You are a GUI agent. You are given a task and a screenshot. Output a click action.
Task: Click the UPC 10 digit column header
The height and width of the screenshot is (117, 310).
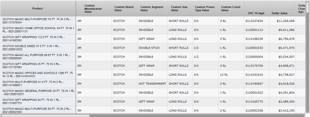(x=254, y=13)
